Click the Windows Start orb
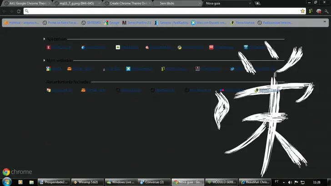 click(6, 182)
